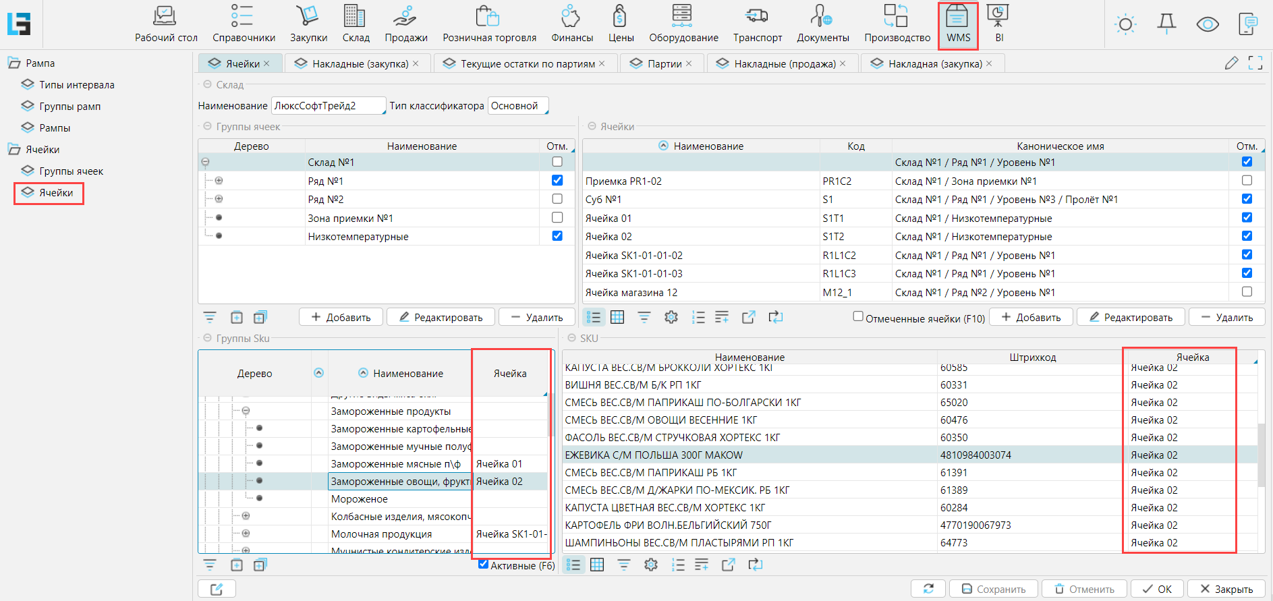Open settings gear in Ячейки toolbar

(671, 318)
